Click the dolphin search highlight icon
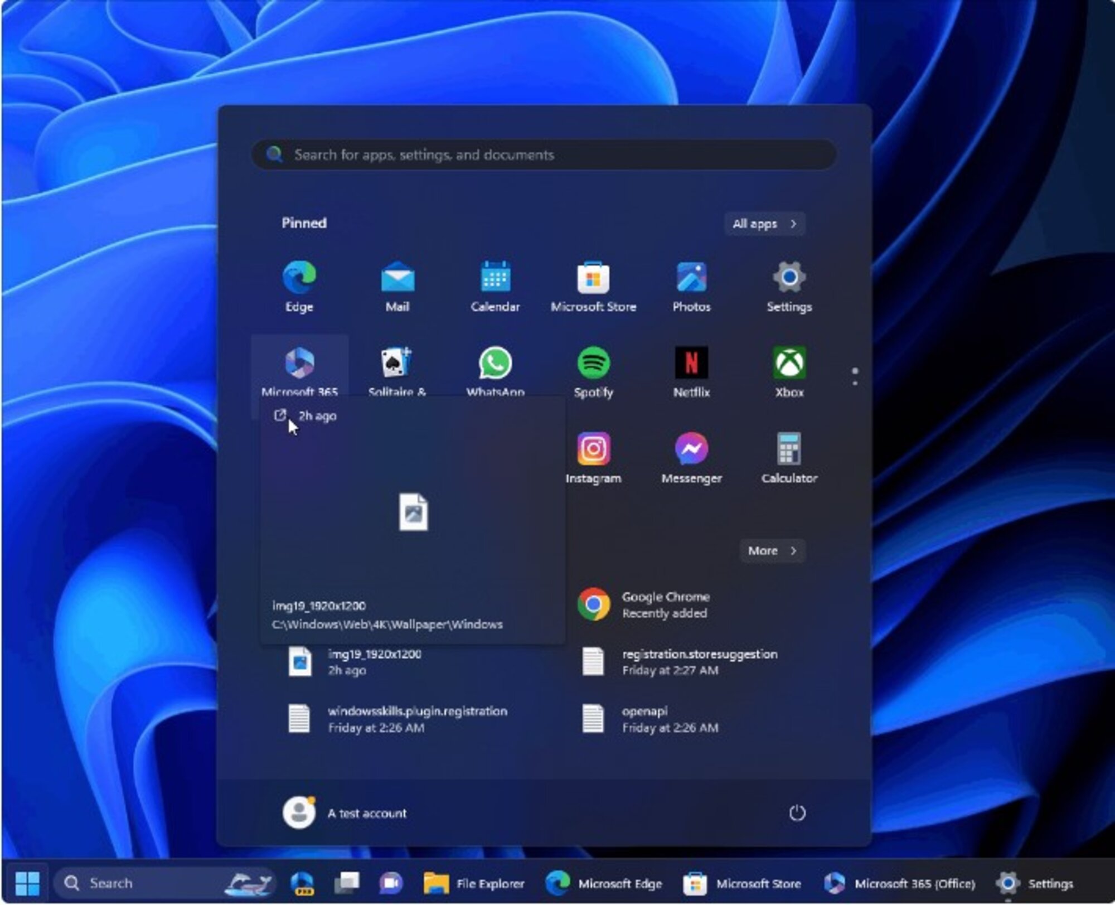This screenshot has height=905, width=1115. (249, 883)
